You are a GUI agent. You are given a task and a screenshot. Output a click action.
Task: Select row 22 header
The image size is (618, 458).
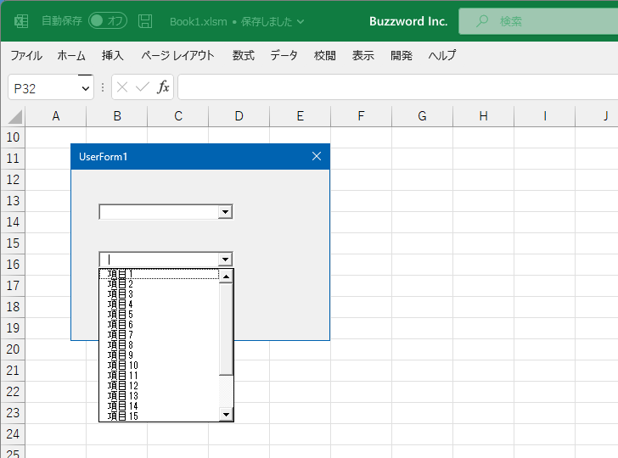point(13,392)
